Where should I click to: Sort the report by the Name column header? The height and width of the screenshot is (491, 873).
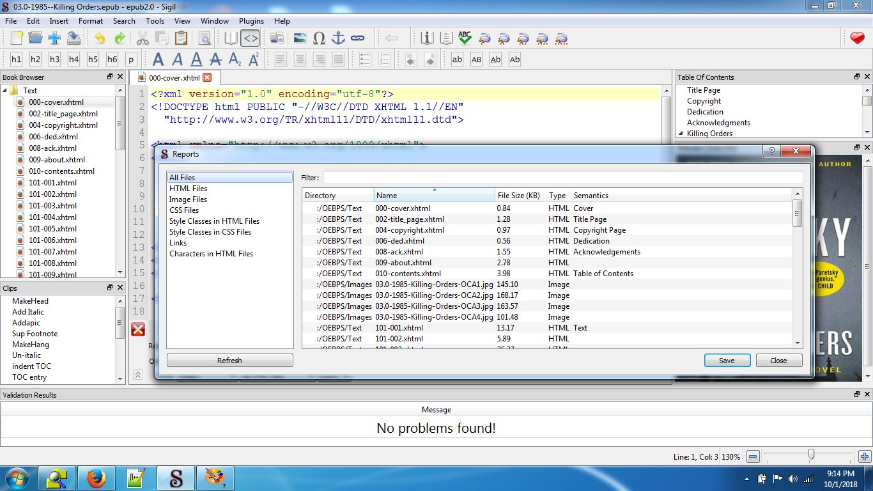pyautogui.click(x=434, y=196)
